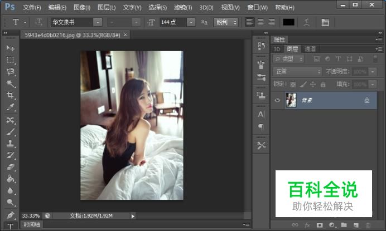Screen dimensions: 386x231
Task: Click the black text color swatch
Action: 288,22
